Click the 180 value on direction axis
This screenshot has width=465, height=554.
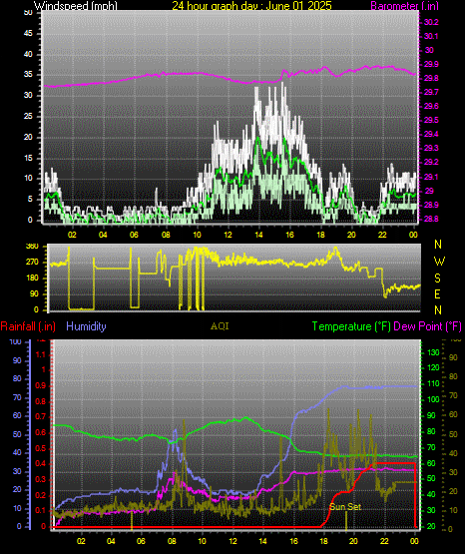tap(33, 278)
